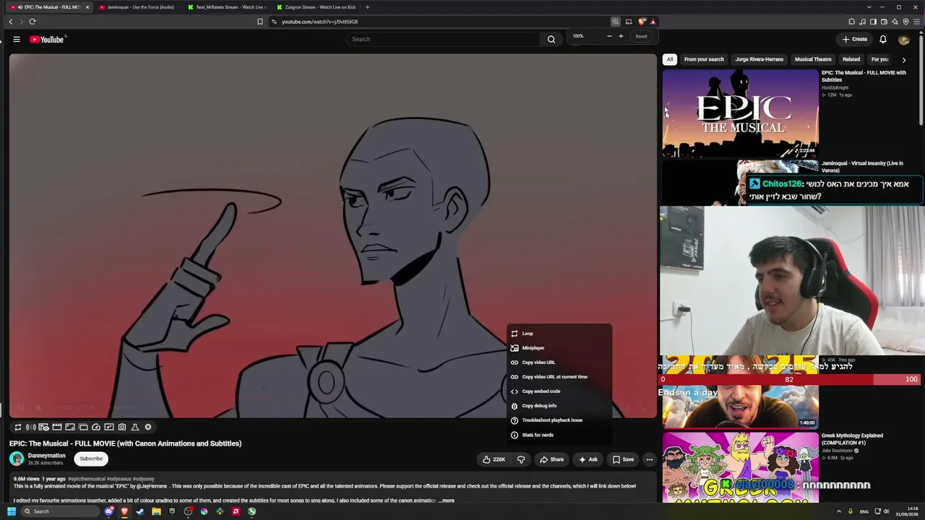Choose Troubleshoot playback issue
Image resolution: width=925 pixels, height=520 pixels.
coord(559,420)
